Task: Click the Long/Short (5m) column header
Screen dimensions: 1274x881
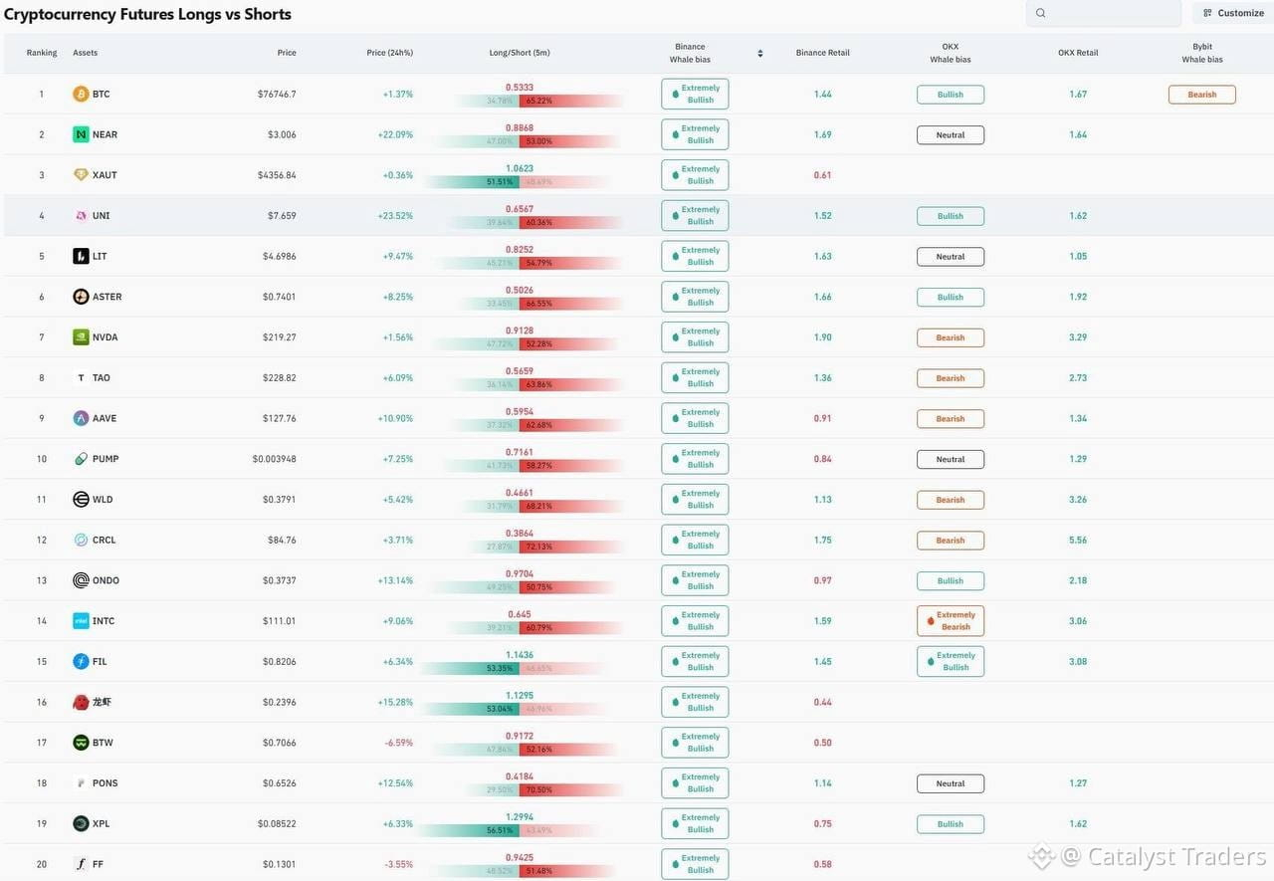Action: click(x=520, y=53)
